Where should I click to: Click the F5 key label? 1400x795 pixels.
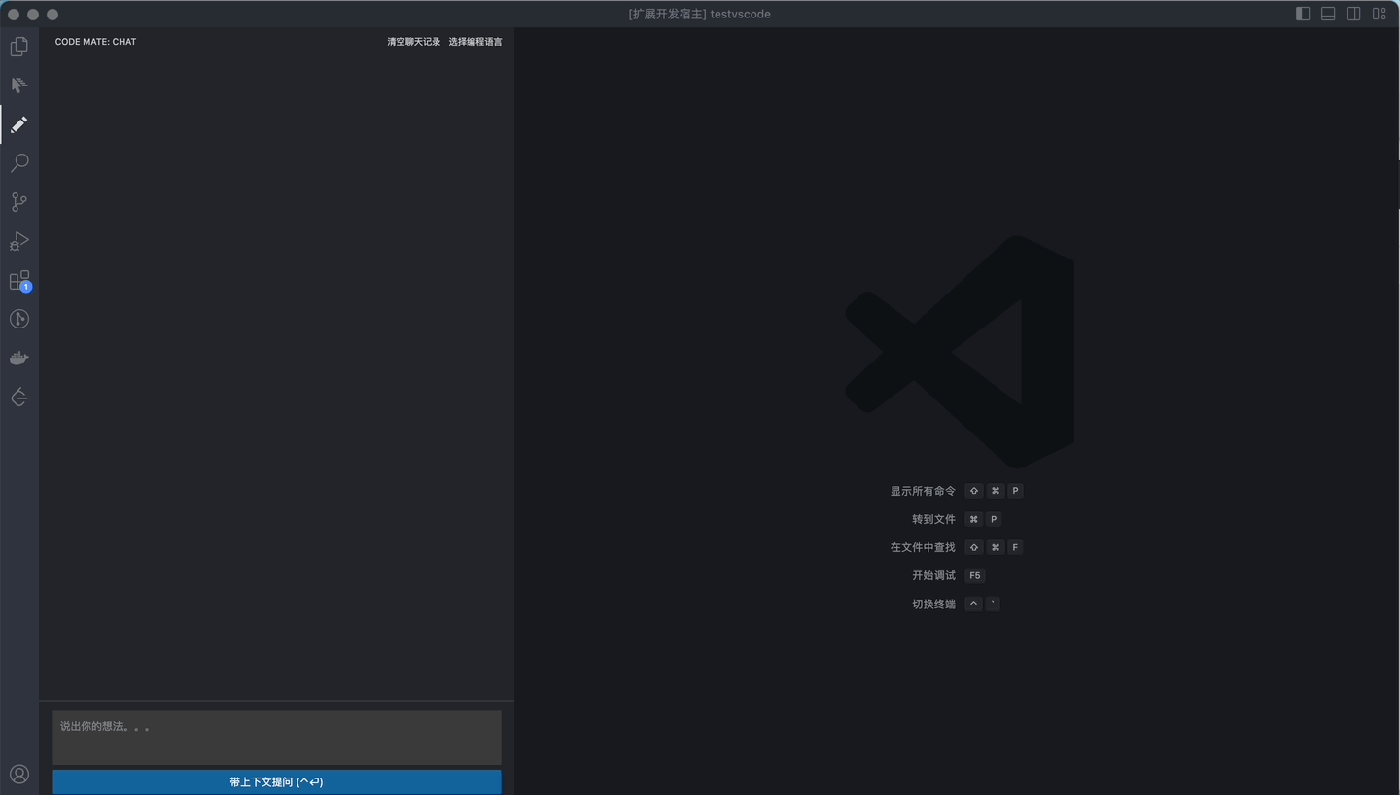tap(975, 575)
